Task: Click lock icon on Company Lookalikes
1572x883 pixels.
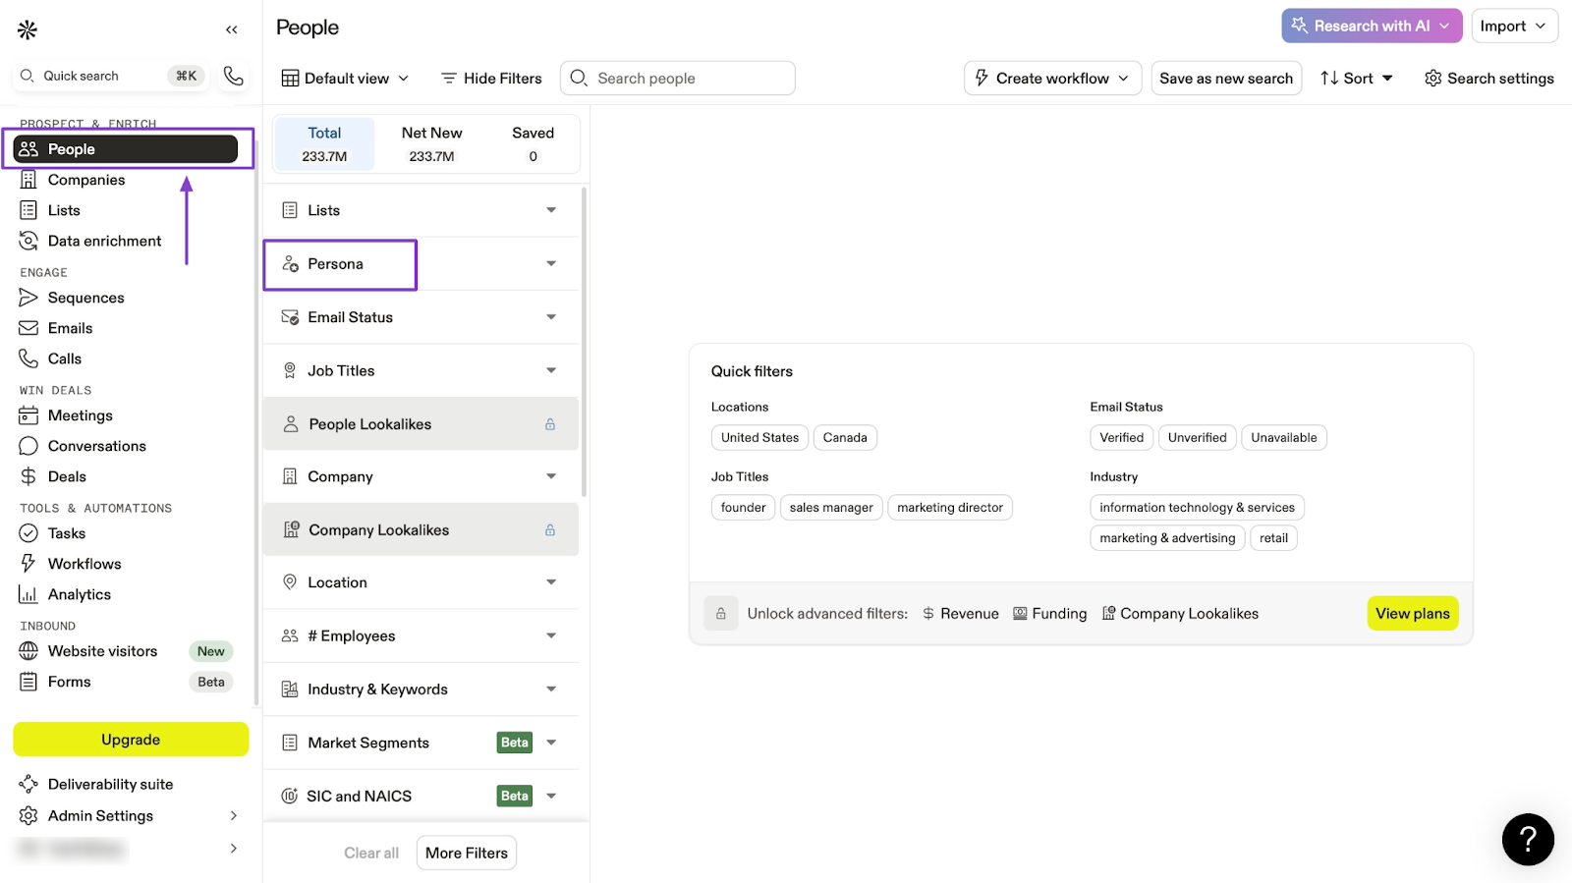Action: [550, 530]
